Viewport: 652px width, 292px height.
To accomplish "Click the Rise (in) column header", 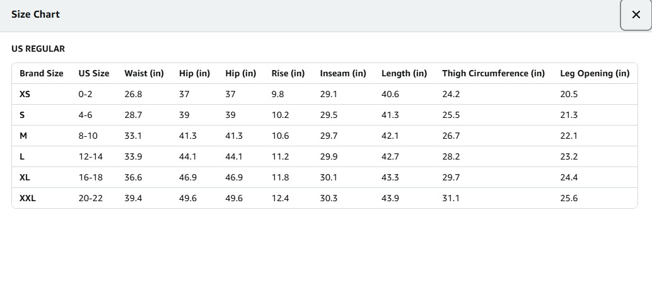I will click(288, 73).
